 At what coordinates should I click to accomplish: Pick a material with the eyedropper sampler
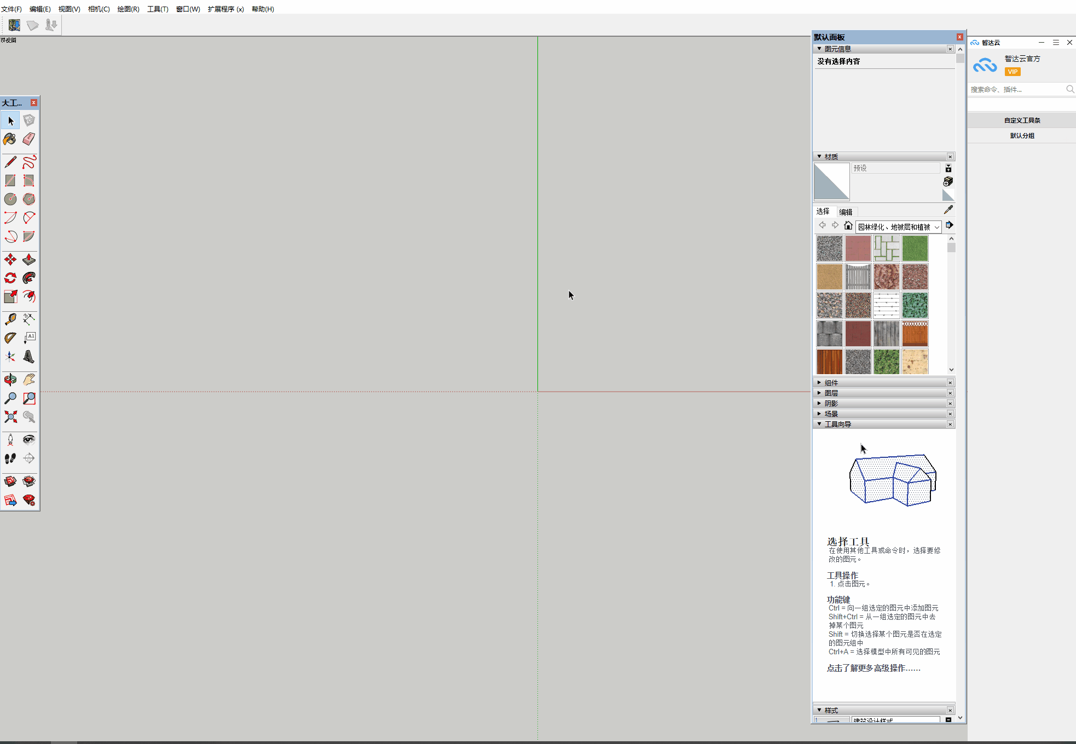[949, 210]
